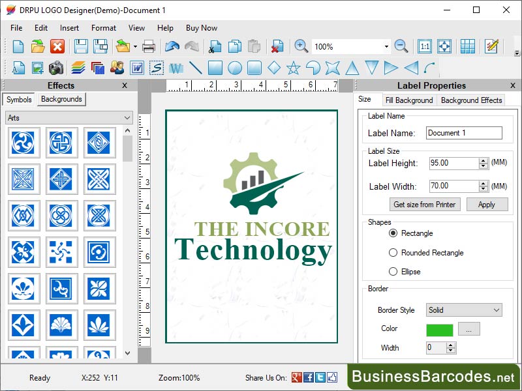Screen dimensions: 522x391
Task: Open the Border Style dropdown showing Solid
Action: (x=464, y=310)
